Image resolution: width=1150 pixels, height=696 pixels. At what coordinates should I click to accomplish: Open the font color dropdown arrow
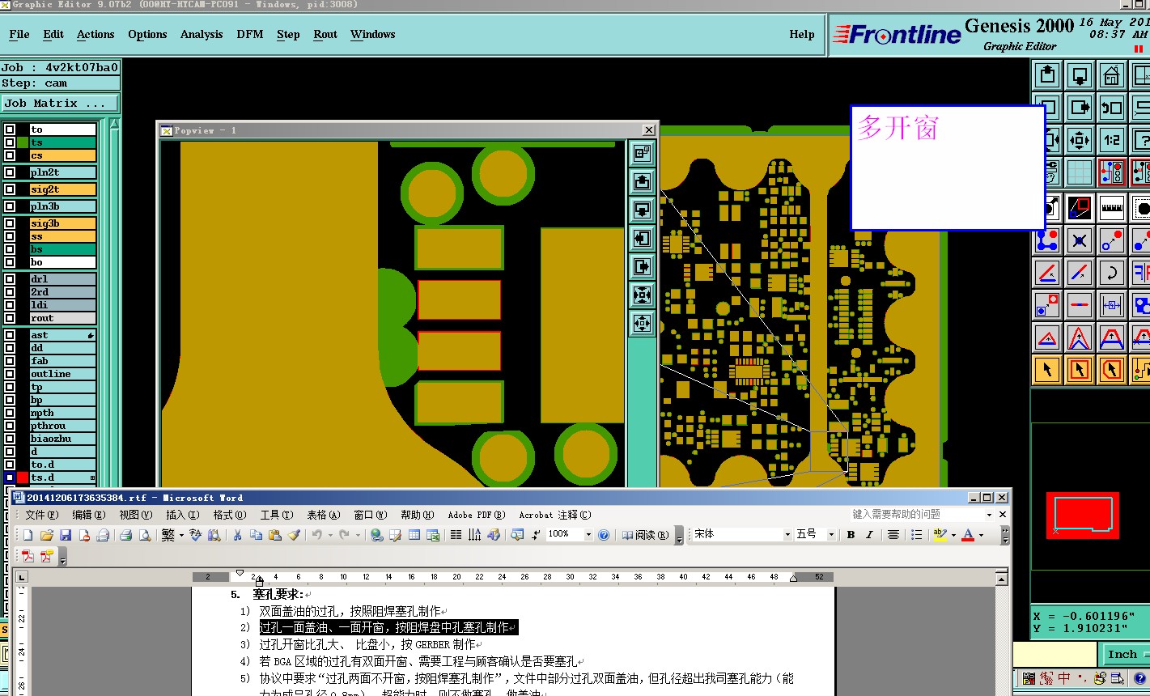coord(981,535)
